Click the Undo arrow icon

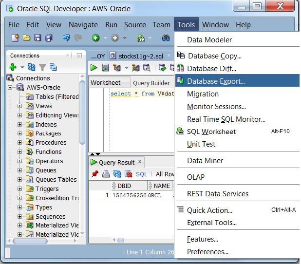coord(66,38)
